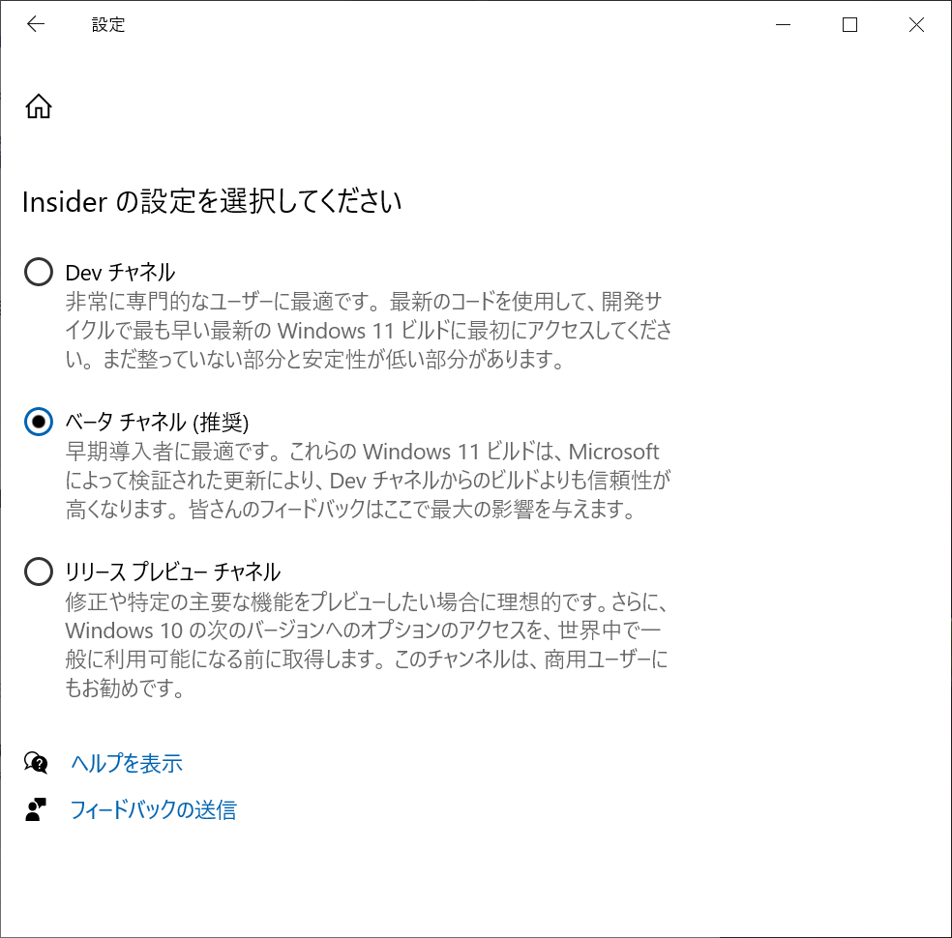Click the ベータ チャネル (推奨) label text
The image size is (952, 938).
158,422
